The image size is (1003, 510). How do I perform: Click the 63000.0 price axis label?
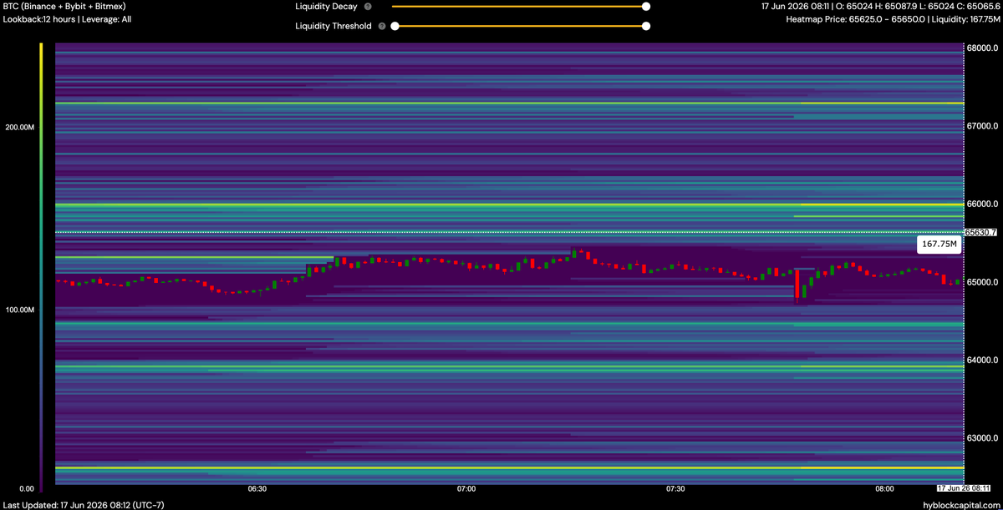click(983, 437)
